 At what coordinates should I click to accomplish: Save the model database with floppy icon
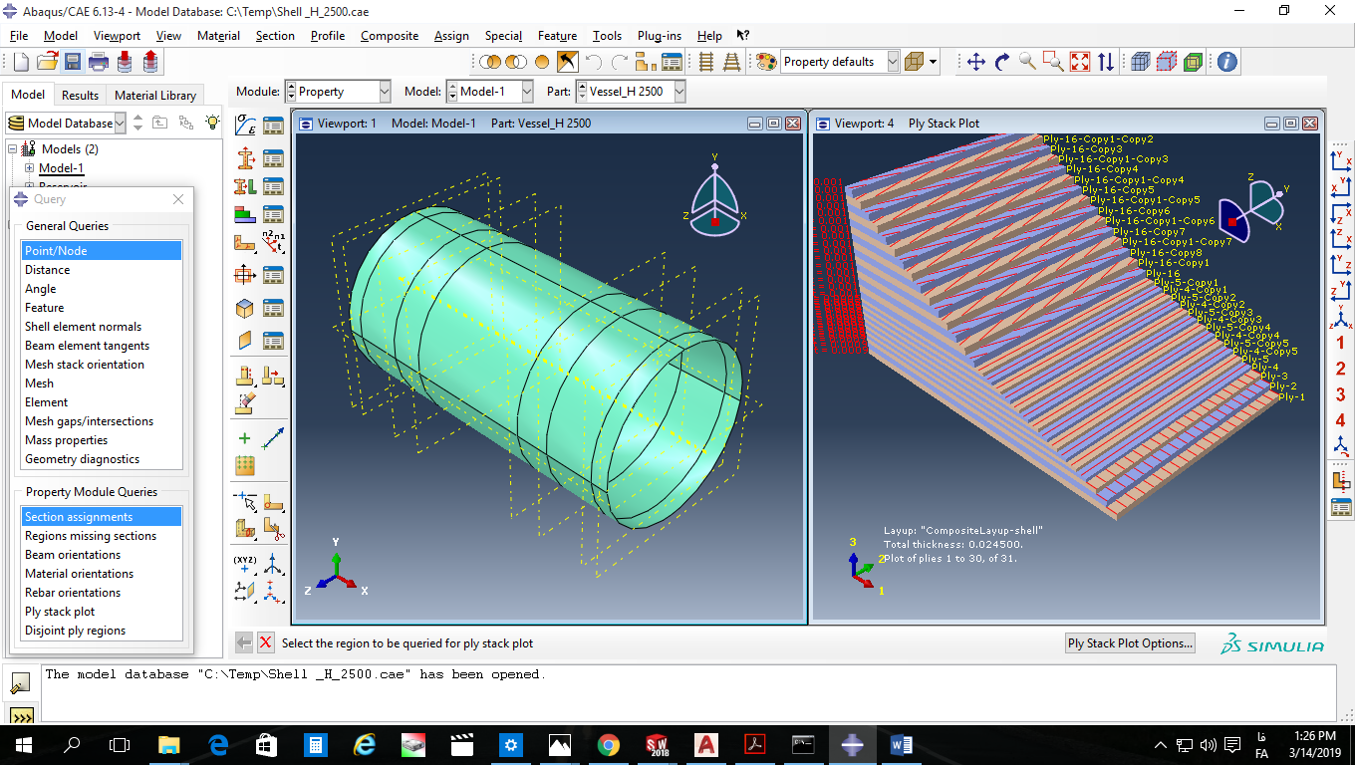tap(72, 62)
